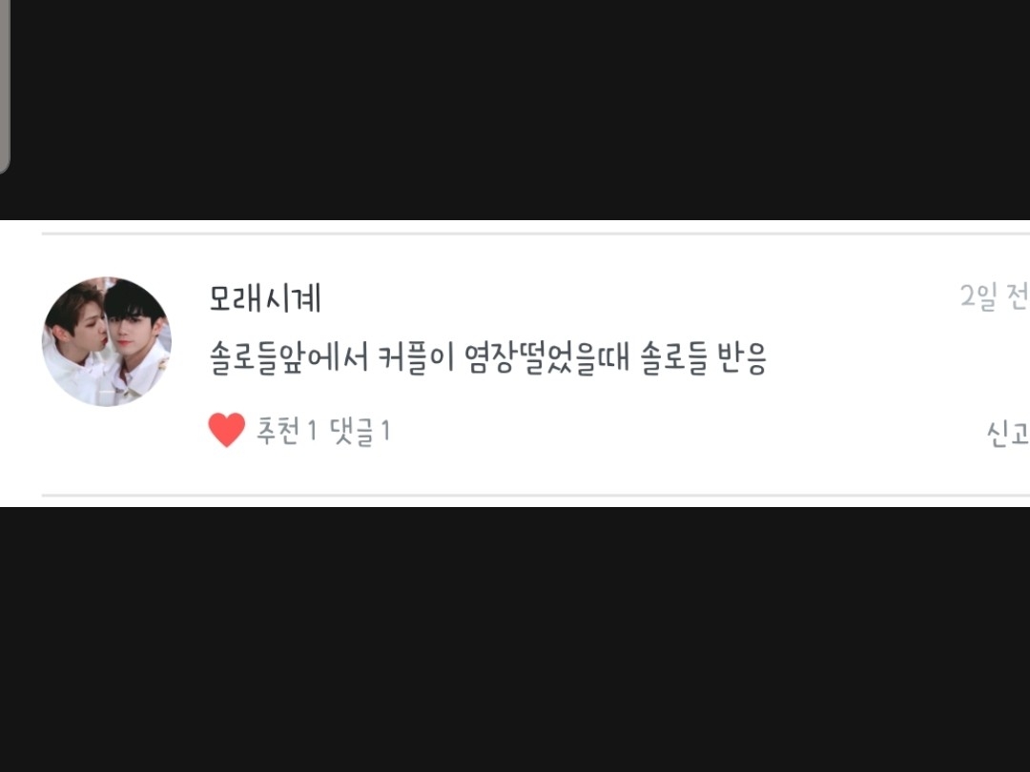Select the comment text starting 솔로들앞에서
The height and width of the screenshot is (772, 1030).
click(x=488, y=357)
